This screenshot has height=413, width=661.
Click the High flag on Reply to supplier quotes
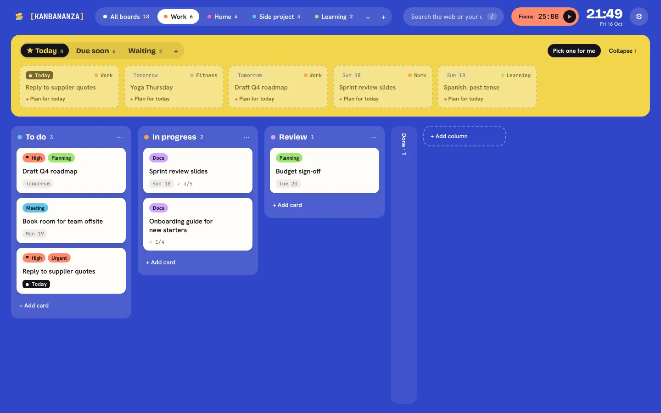[34, 258]
